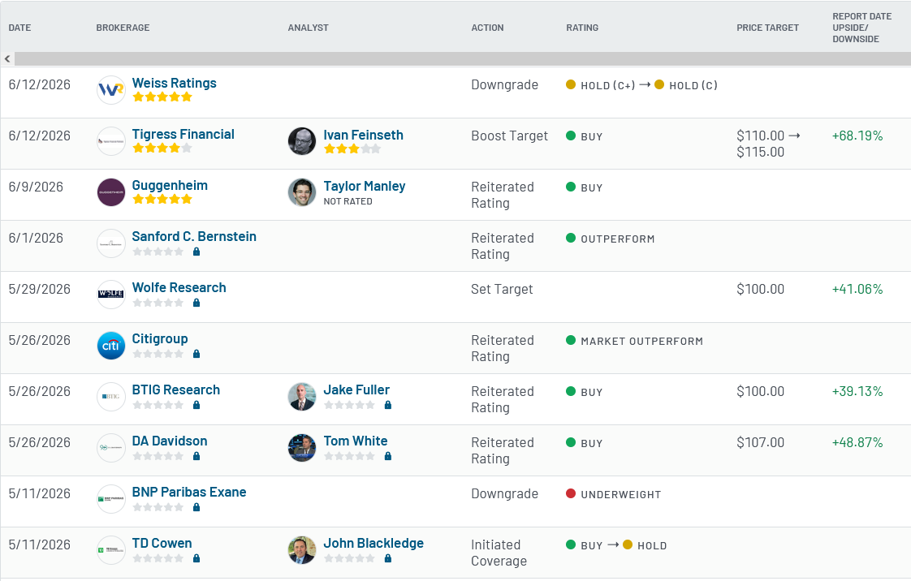Screen dimensions: 911x581
Task: View analyst Tom White's profile link
Action: [356, 441]
